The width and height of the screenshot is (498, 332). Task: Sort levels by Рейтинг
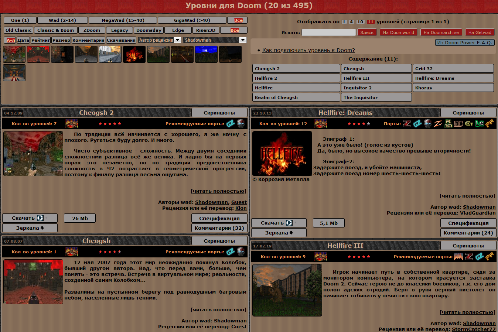[x=41, y=40]
